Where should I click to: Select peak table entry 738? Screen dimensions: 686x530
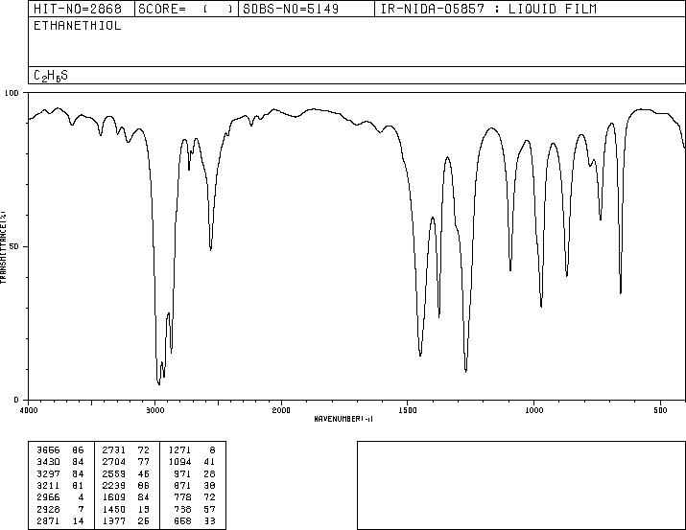(x=183, y=510)
